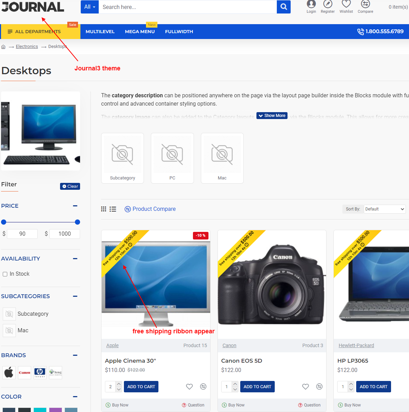Open the All search category dropdown
Image resolution: width=409 pixels, height=412 pixels.
coord(90,7)
